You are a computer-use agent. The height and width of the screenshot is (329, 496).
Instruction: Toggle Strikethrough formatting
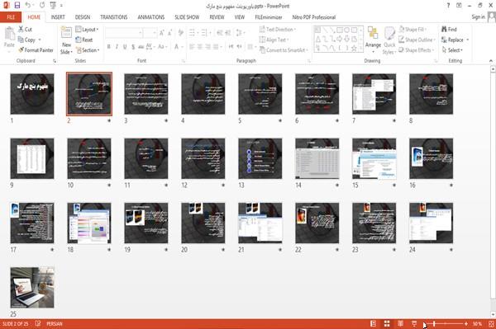pos(141,47)
